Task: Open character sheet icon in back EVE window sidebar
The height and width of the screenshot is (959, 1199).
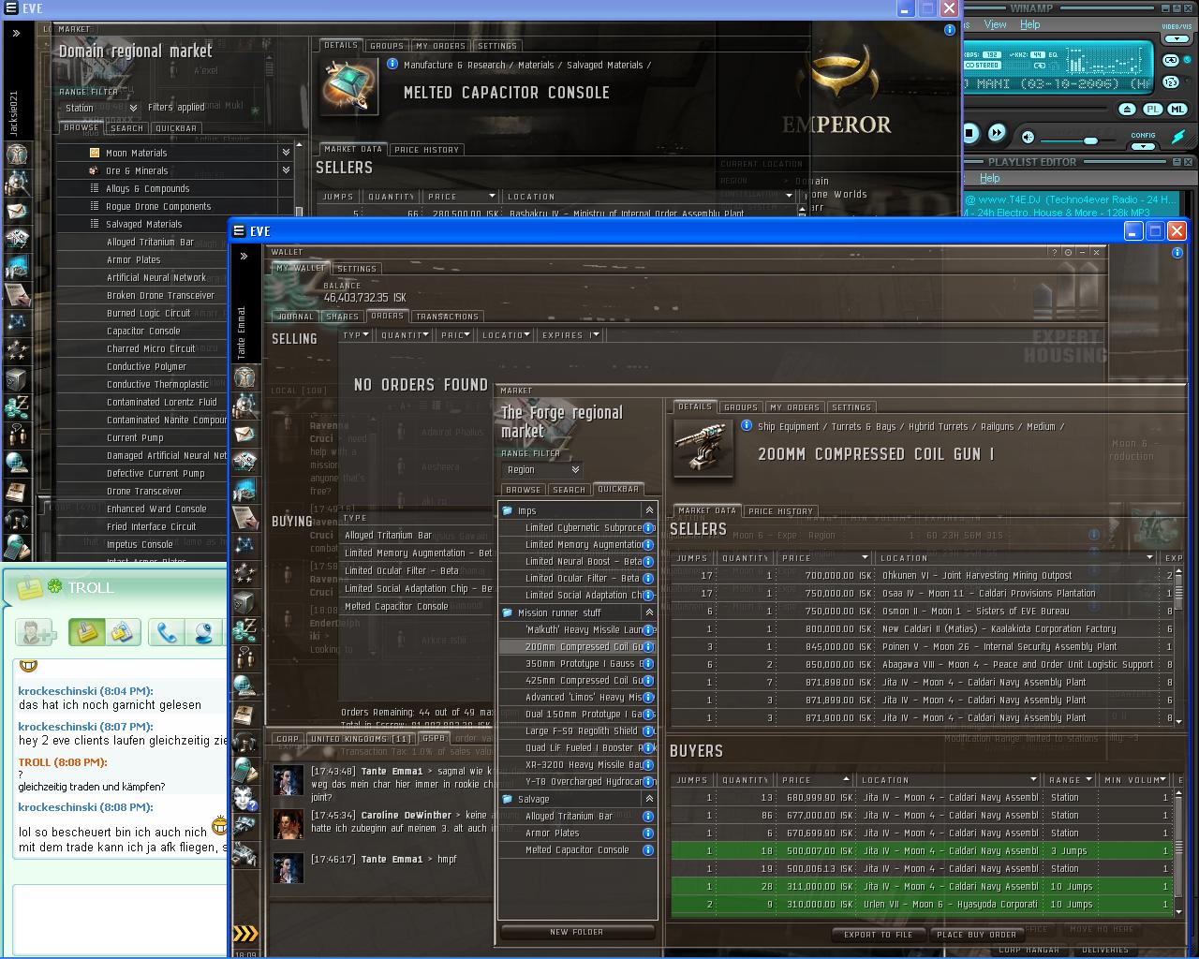Action: pos(16,154)
